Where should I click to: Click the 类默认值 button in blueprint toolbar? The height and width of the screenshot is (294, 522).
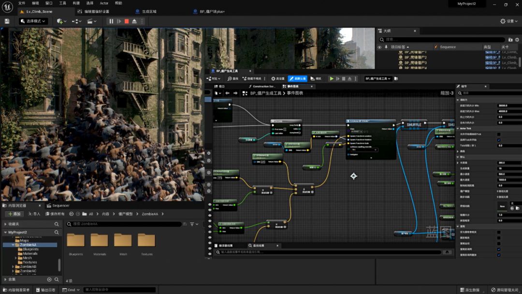click(x=297, y=78)
